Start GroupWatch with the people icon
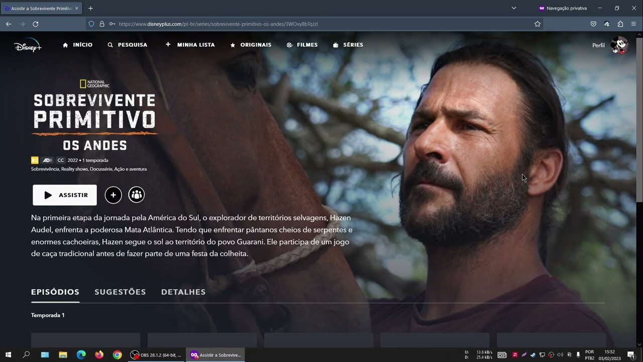643x362 pixels. [137, 195]
